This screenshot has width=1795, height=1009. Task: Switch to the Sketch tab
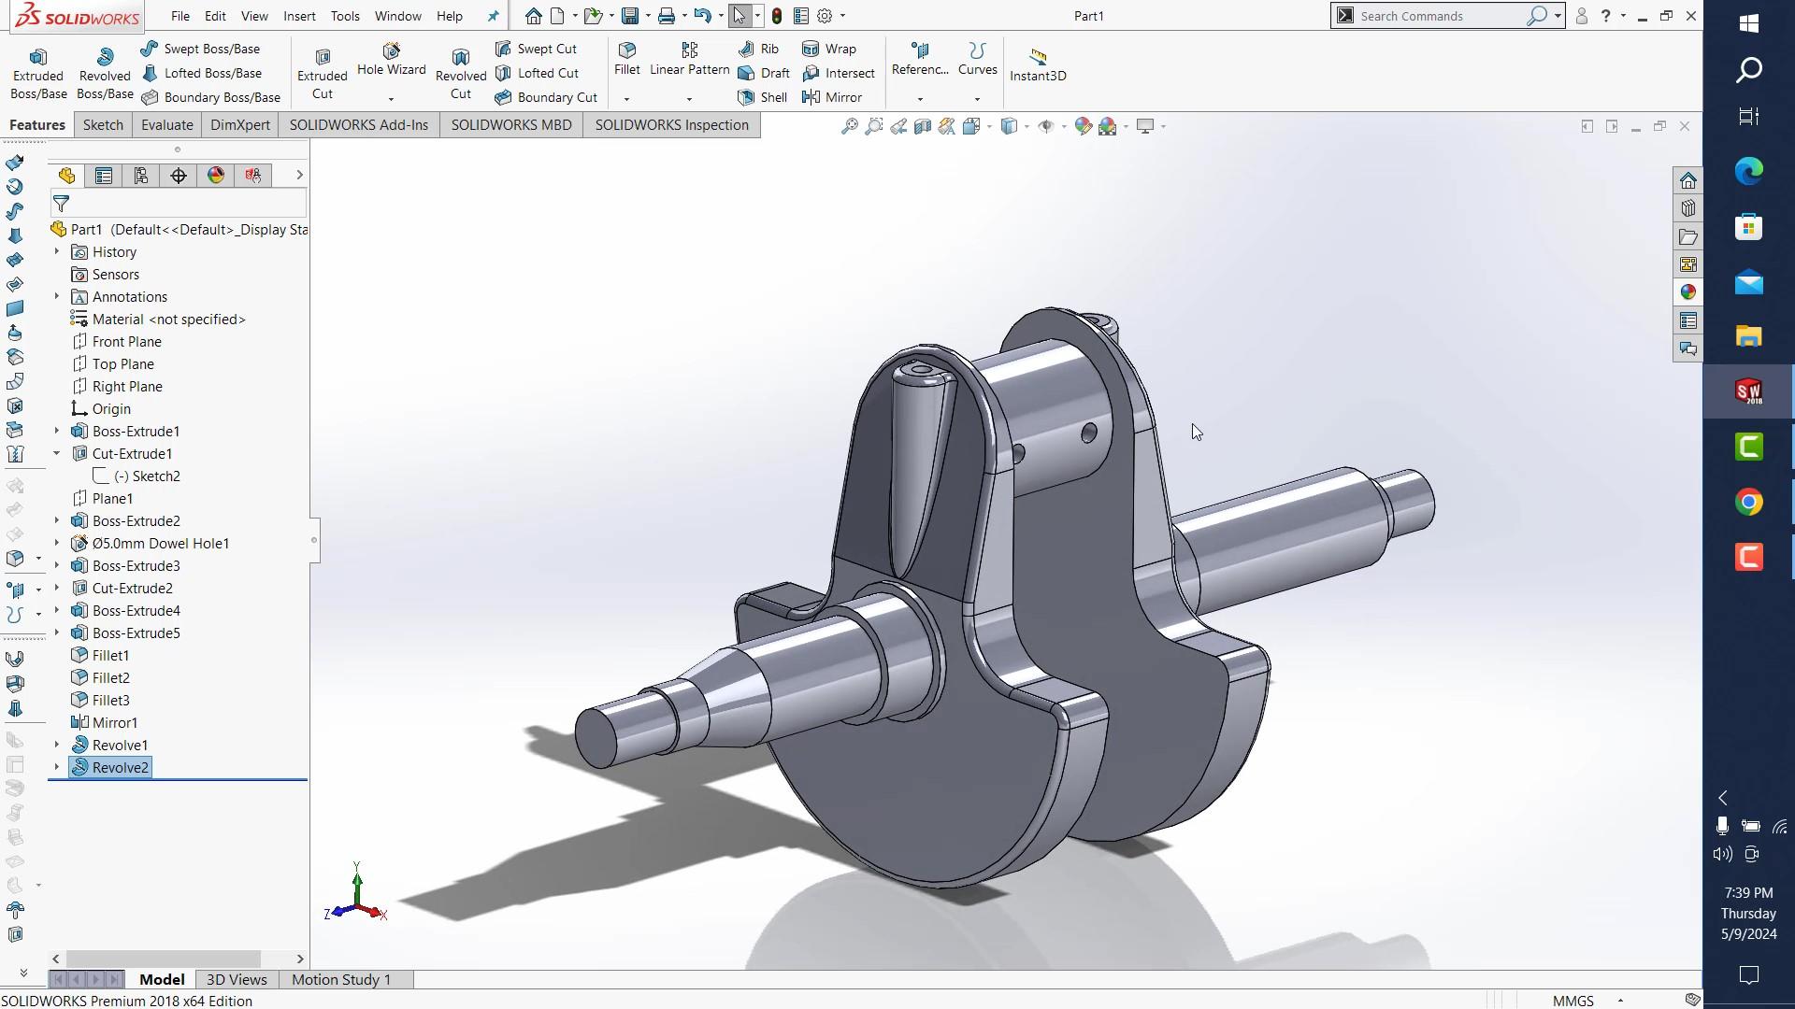click(103, 125)
